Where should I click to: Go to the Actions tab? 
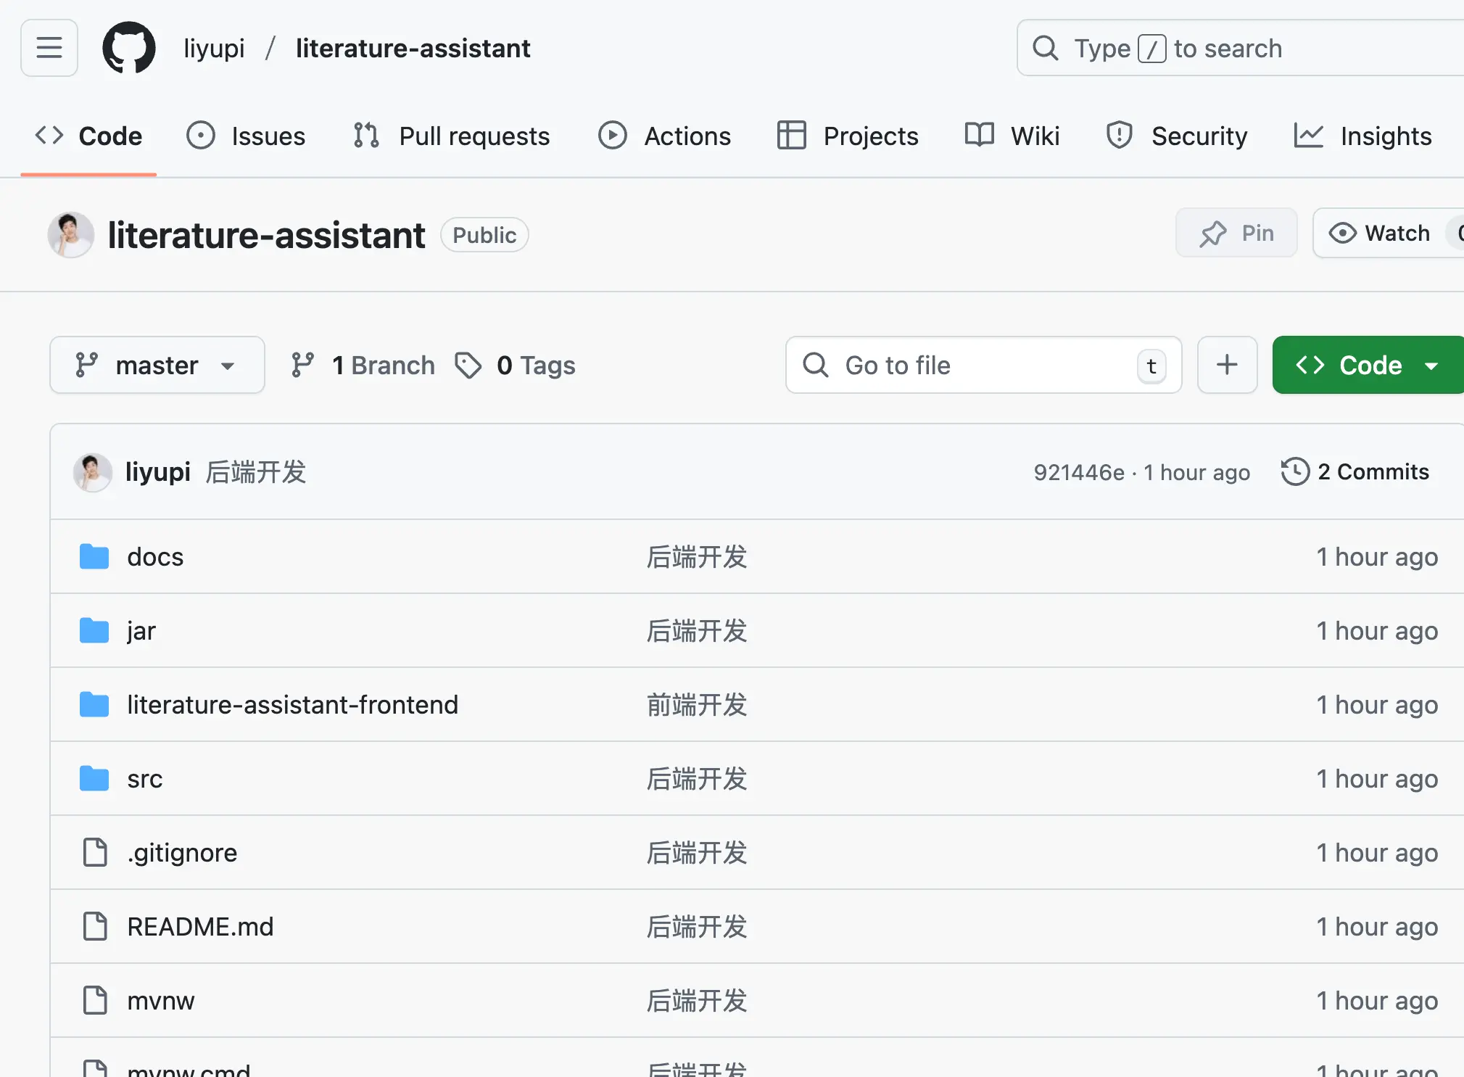point(665,136)
